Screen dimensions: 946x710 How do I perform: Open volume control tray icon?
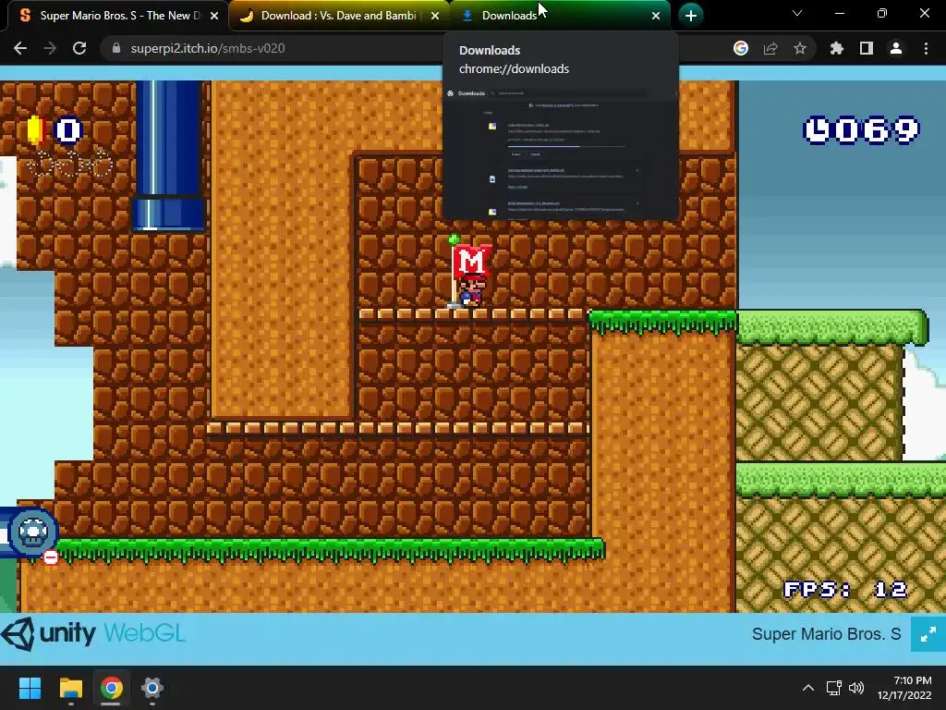pyautogui.click(x=856, y=688)
